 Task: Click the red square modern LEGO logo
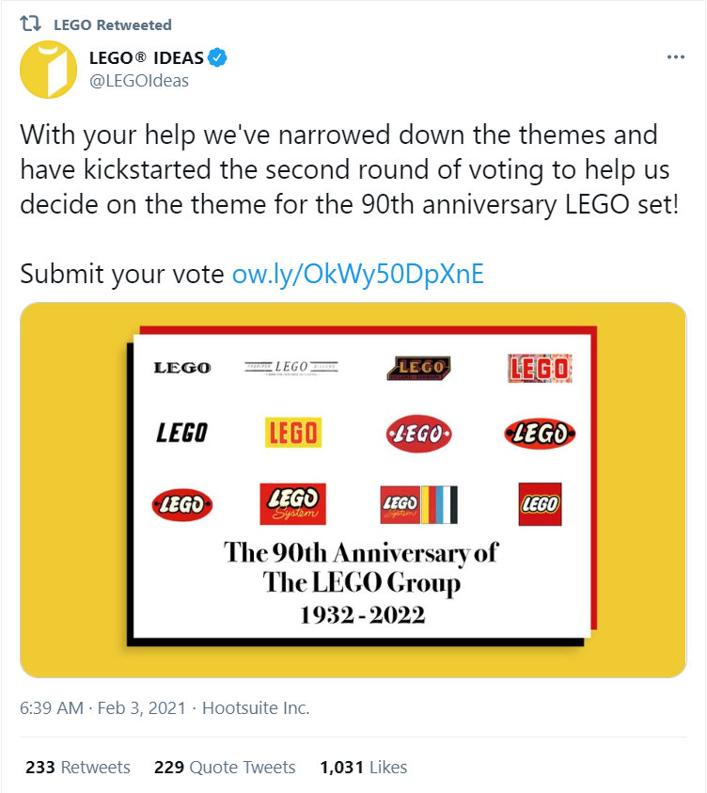pos(540,504)
